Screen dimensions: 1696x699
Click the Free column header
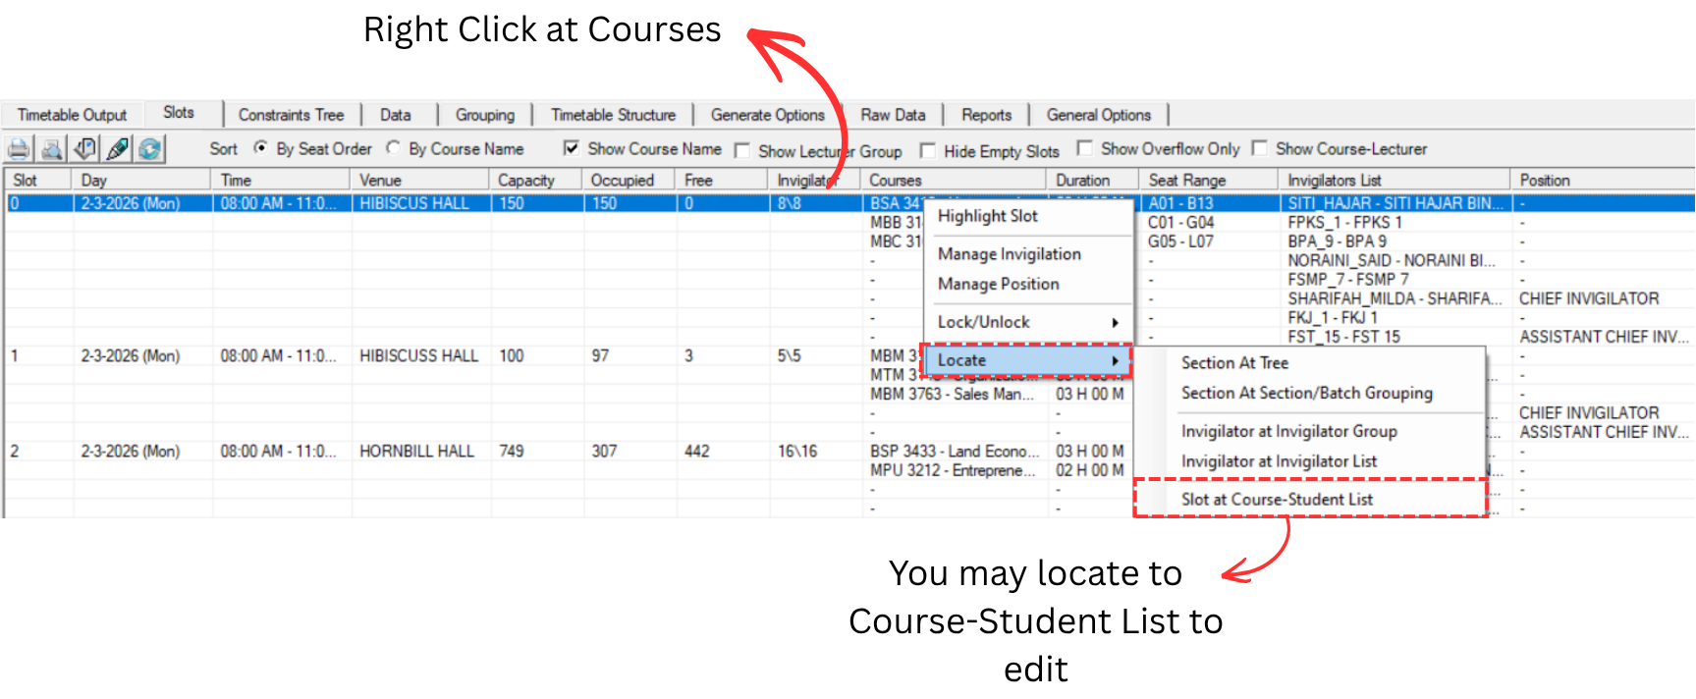click(x=722, y=181)
